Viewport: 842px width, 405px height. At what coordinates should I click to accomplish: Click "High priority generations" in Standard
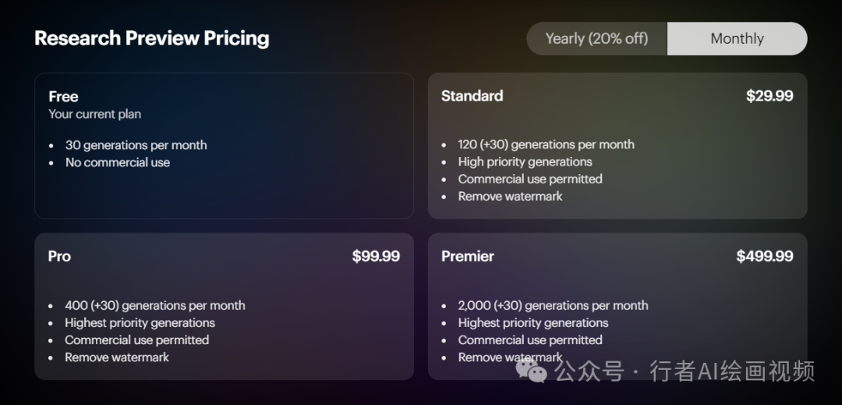525,162
